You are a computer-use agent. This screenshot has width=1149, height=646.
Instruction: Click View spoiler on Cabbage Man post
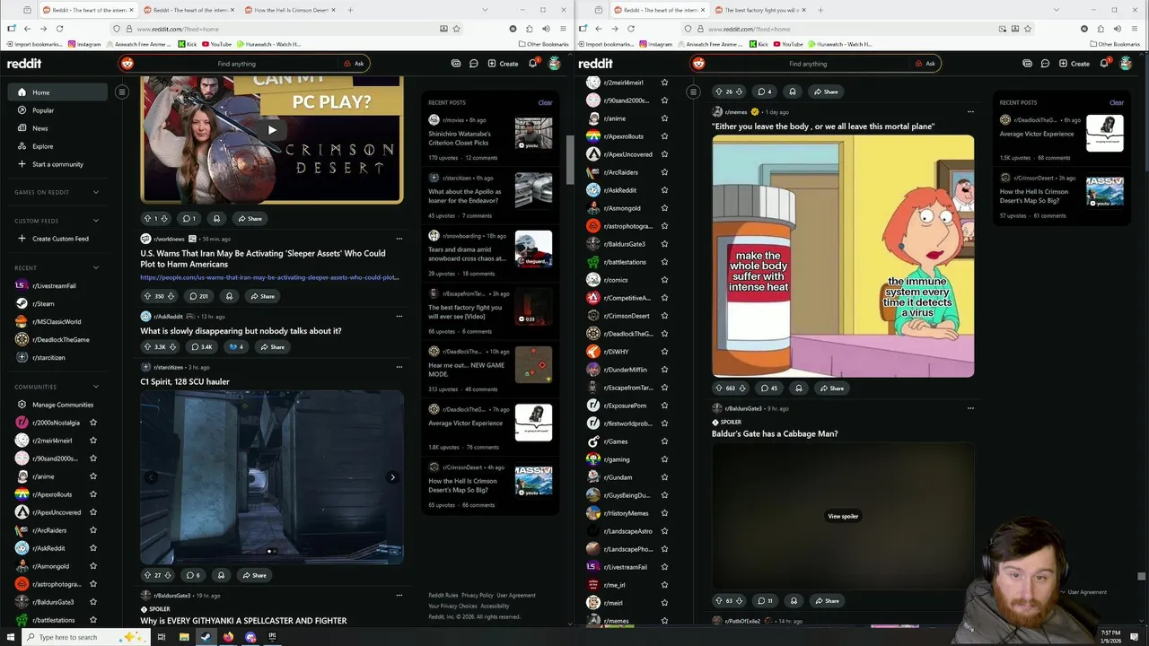(x=843, y=516)
